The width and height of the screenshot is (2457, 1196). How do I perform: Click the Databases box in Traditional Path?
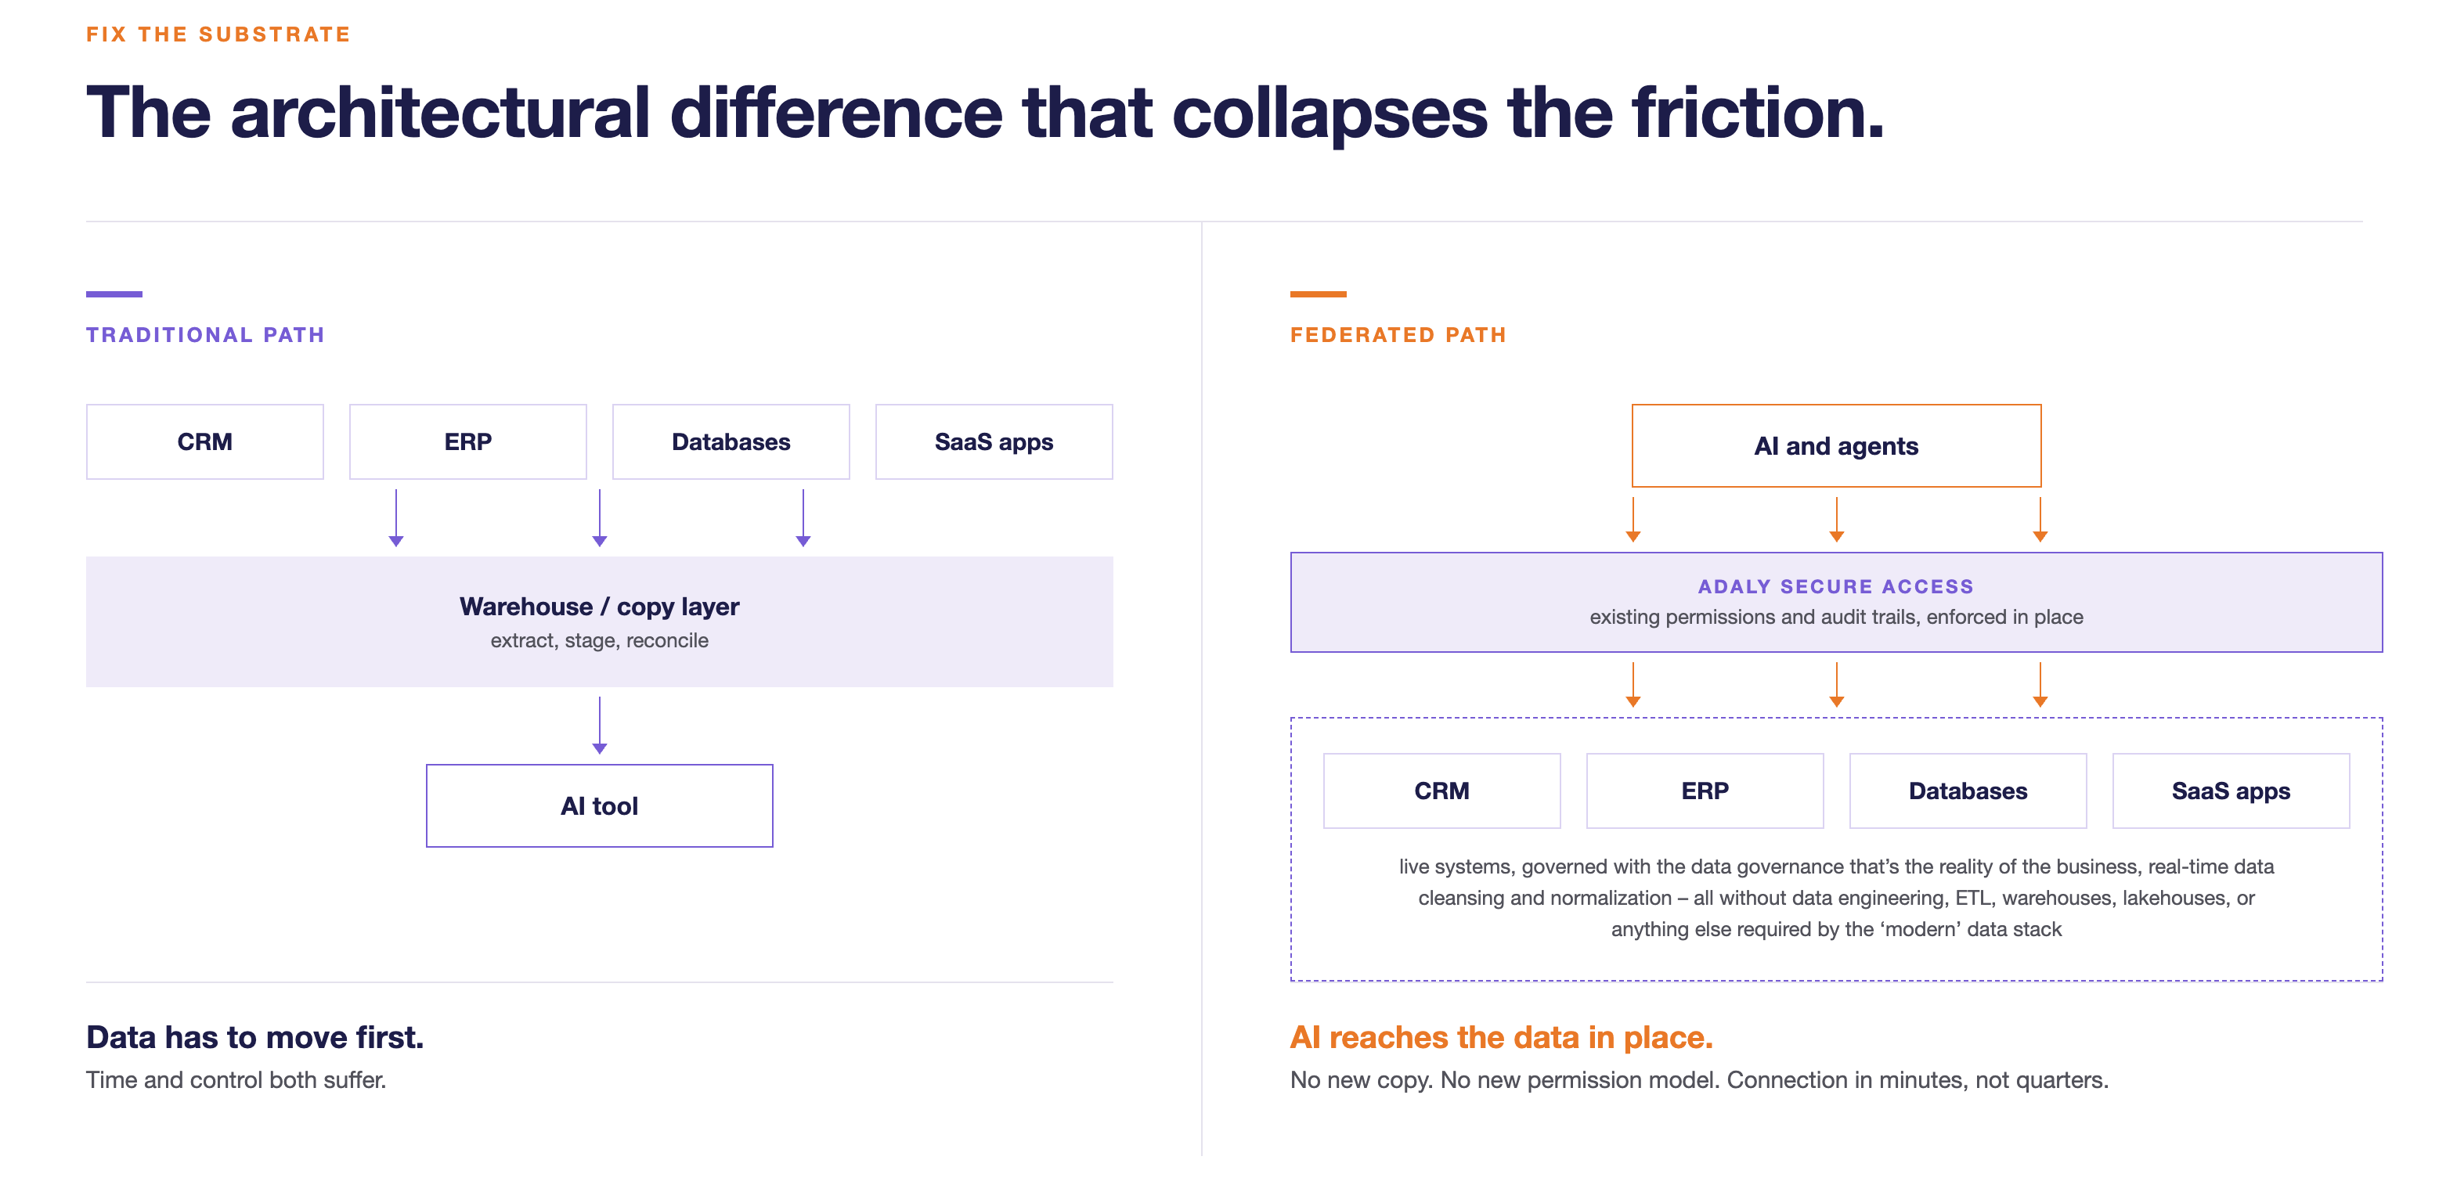[x=731, y=441]
